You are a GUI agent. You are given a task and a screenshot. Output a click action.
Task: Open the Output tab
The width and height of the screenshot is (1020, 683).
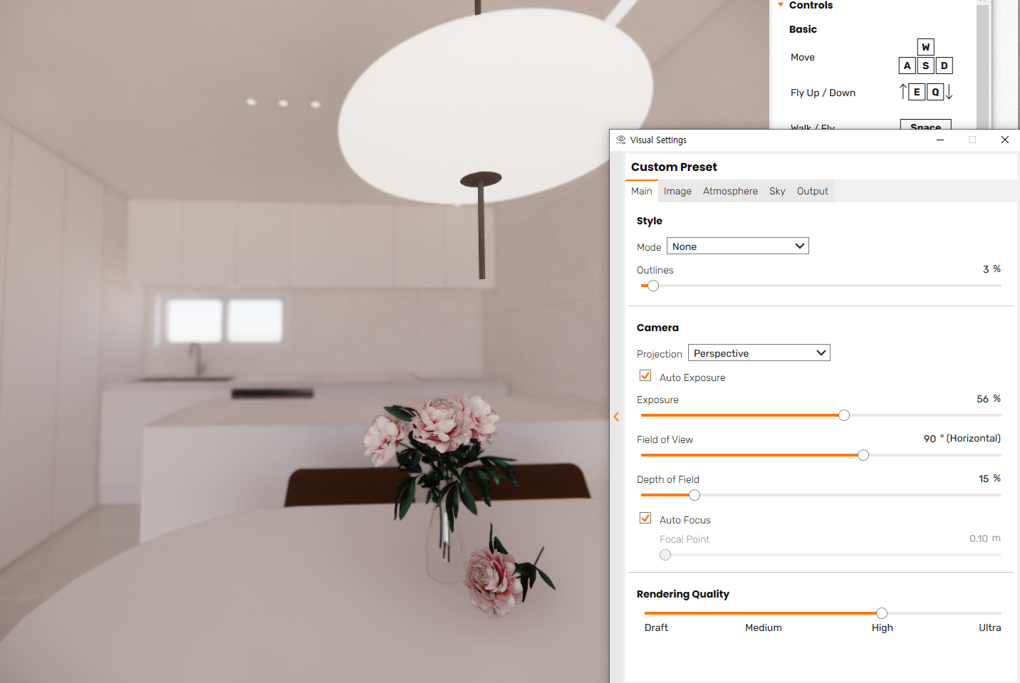click(x=813, y=191)
